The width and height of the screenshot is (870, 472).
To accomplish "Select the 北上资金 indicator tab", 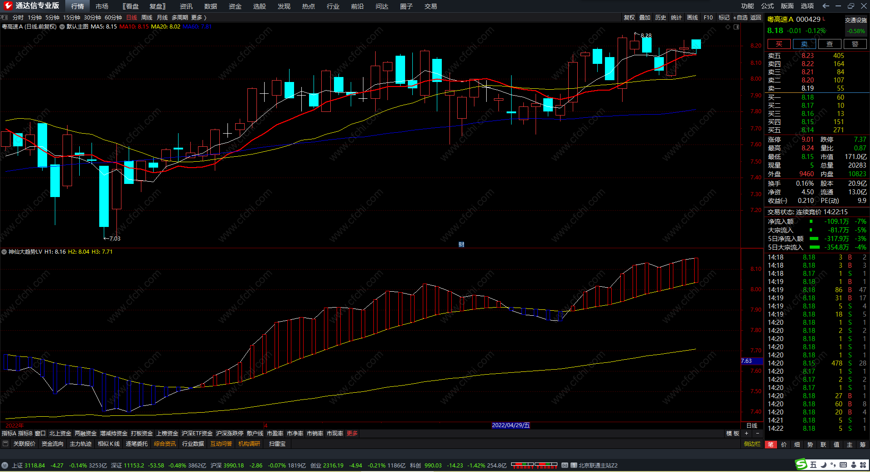I will tap(60, 433).
